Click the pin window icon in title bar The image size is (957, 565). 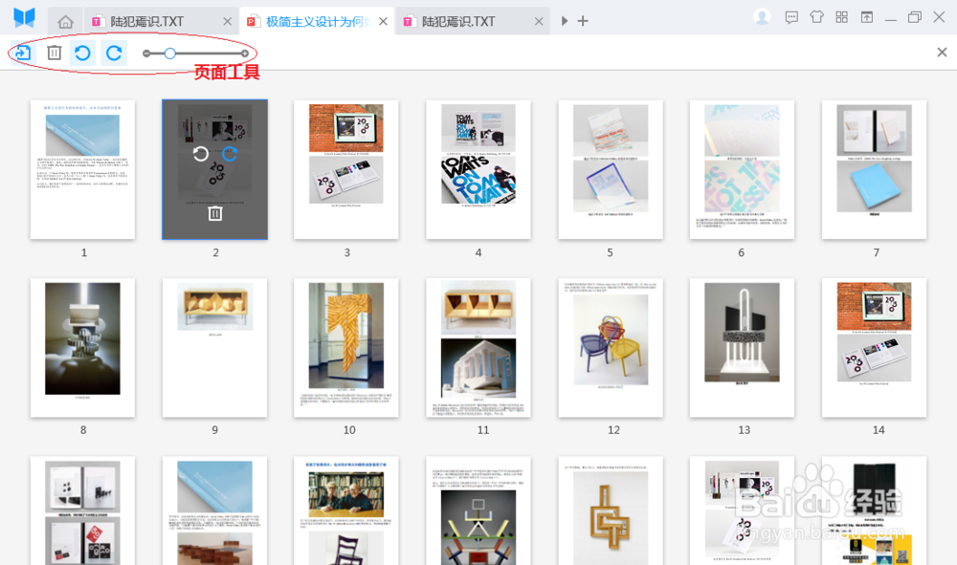[x=867, y=17]
